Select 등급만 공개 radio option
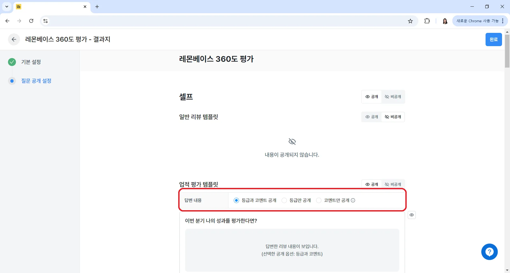The image size is (510, 273). coord(284,200)
